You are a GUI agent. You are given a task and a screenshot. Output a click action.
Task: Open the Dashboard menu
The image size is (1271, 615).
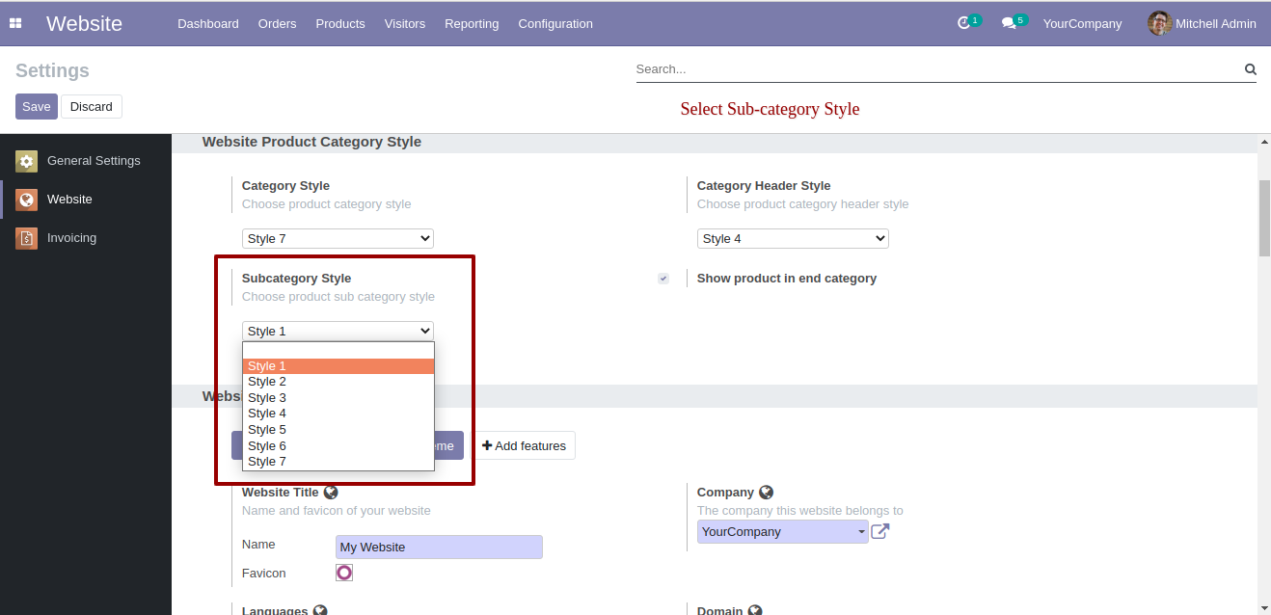pyautogui.click(x=208, y=23)
